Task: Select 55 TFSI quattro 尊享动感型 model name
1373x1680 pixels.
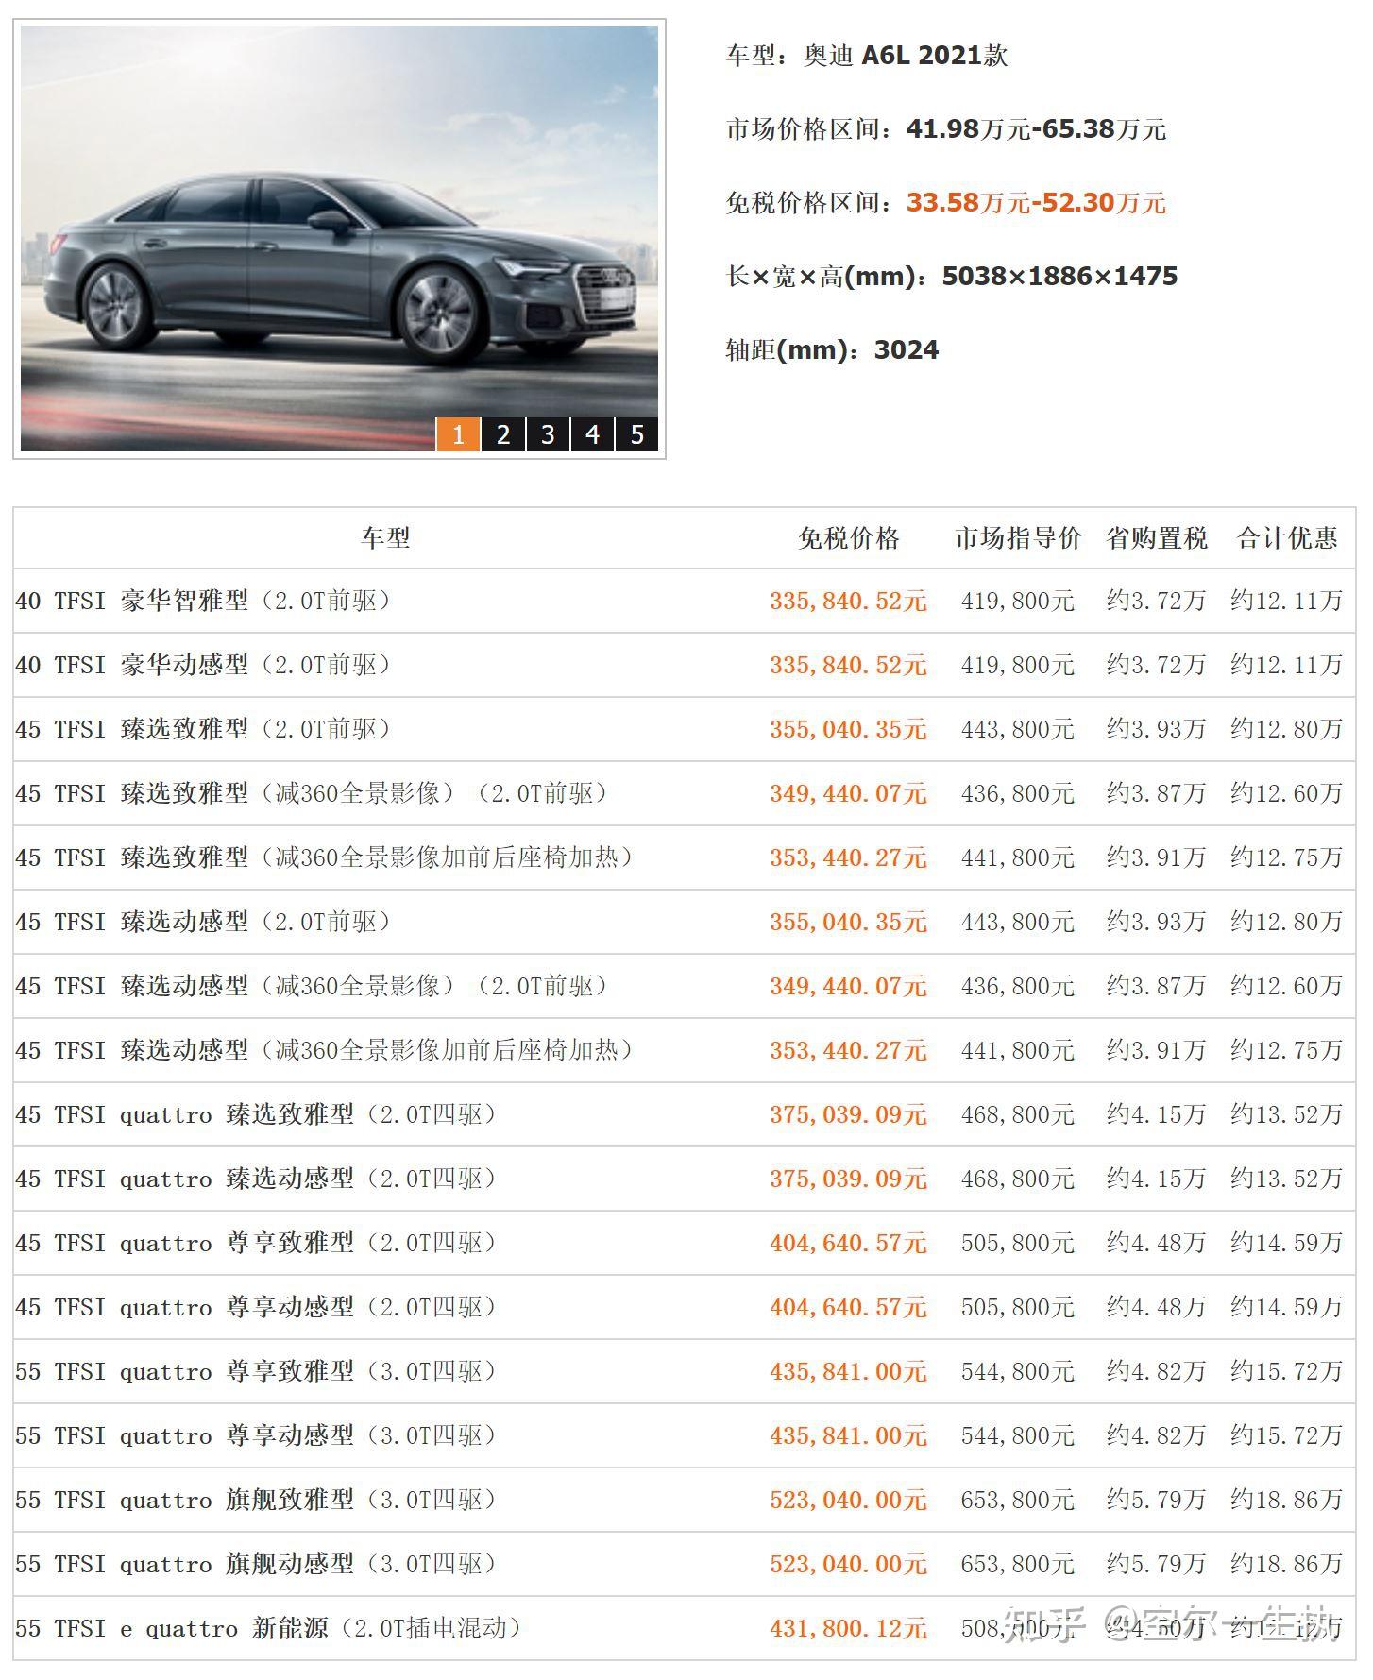Action: point(256,1435)
